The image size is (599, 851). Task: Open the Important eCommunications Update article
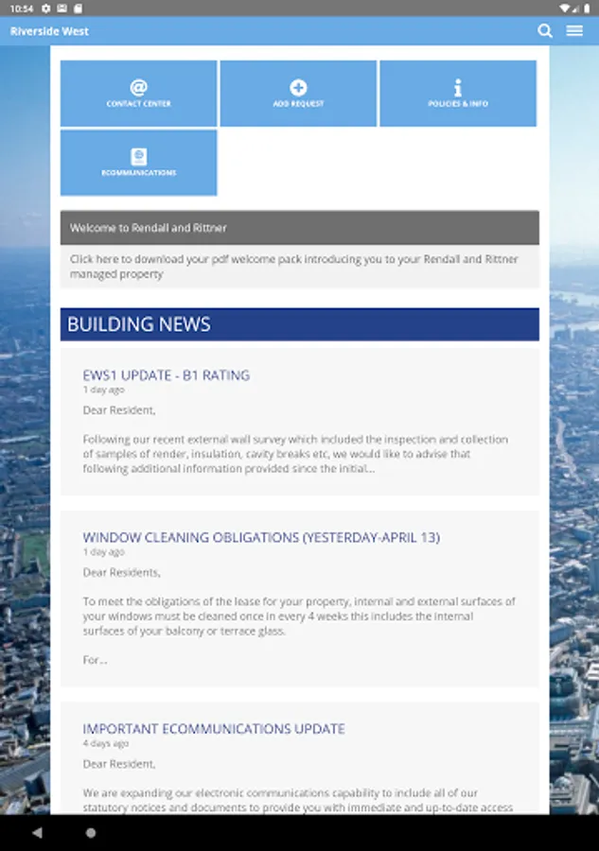pos(214,729)
